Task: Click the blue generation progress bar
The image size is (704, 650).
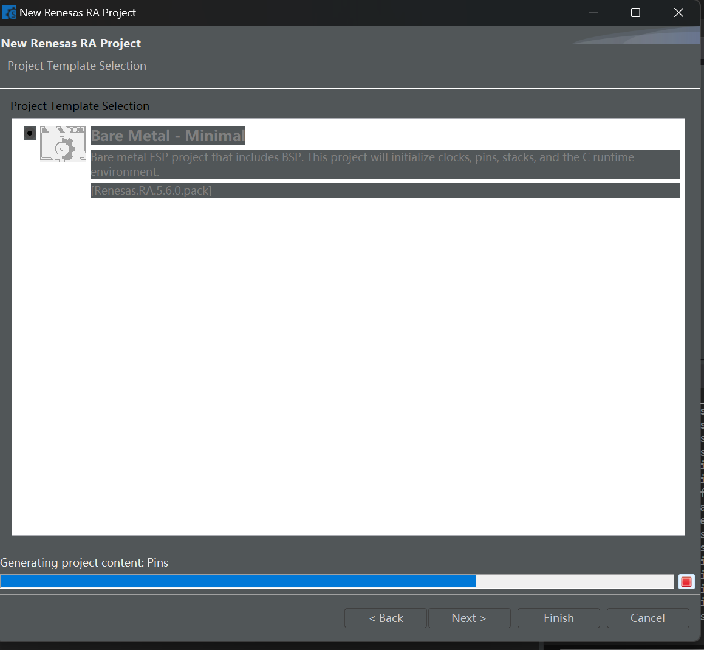Action: pos(337,582)
